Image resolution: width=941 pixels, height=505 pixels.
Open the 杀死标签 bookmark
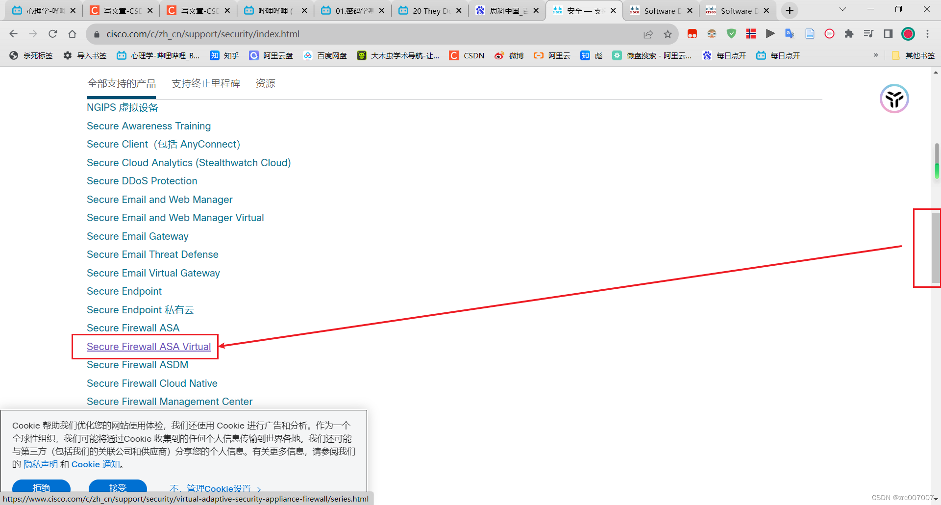pyautogui.click(x=31, y=55)
